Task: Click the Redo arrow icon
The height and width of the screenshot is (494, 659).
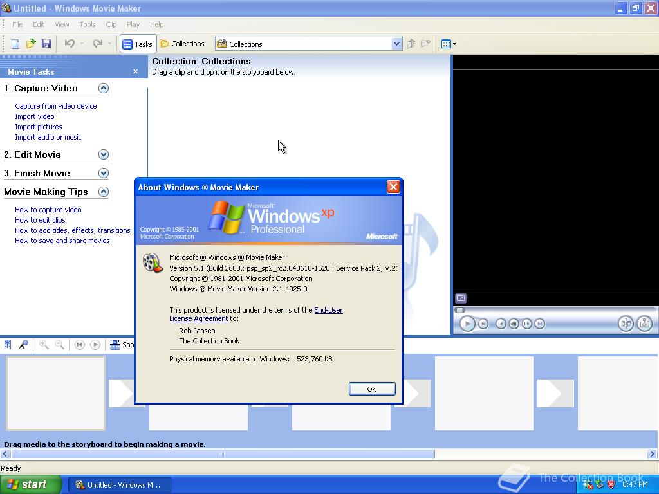Action: point(98,44)
